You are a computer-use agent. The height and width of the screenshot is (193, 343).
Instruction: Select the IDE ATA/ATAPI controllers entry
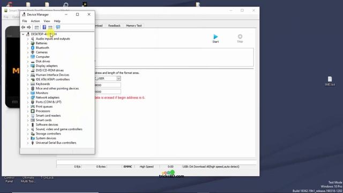point(53,79)
